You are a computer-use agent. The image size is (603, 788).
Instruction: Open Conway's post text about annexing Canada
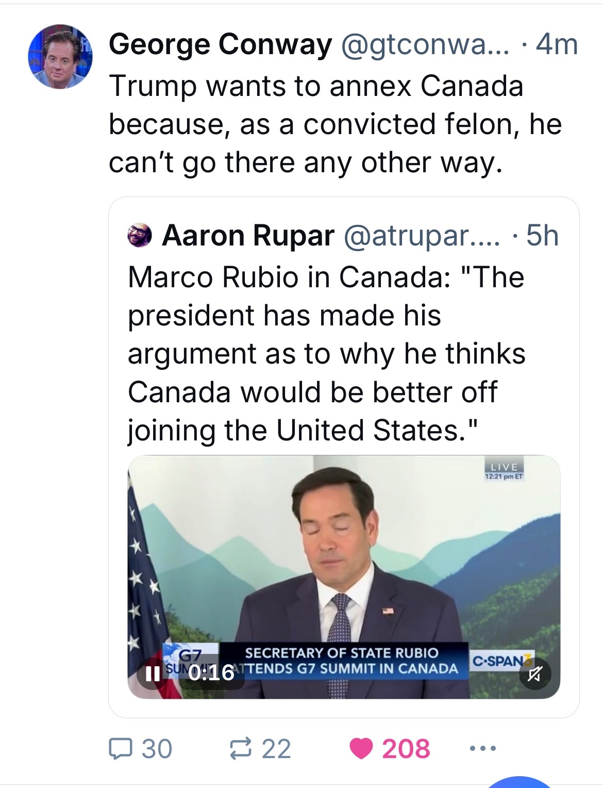[x=335, y=124]
